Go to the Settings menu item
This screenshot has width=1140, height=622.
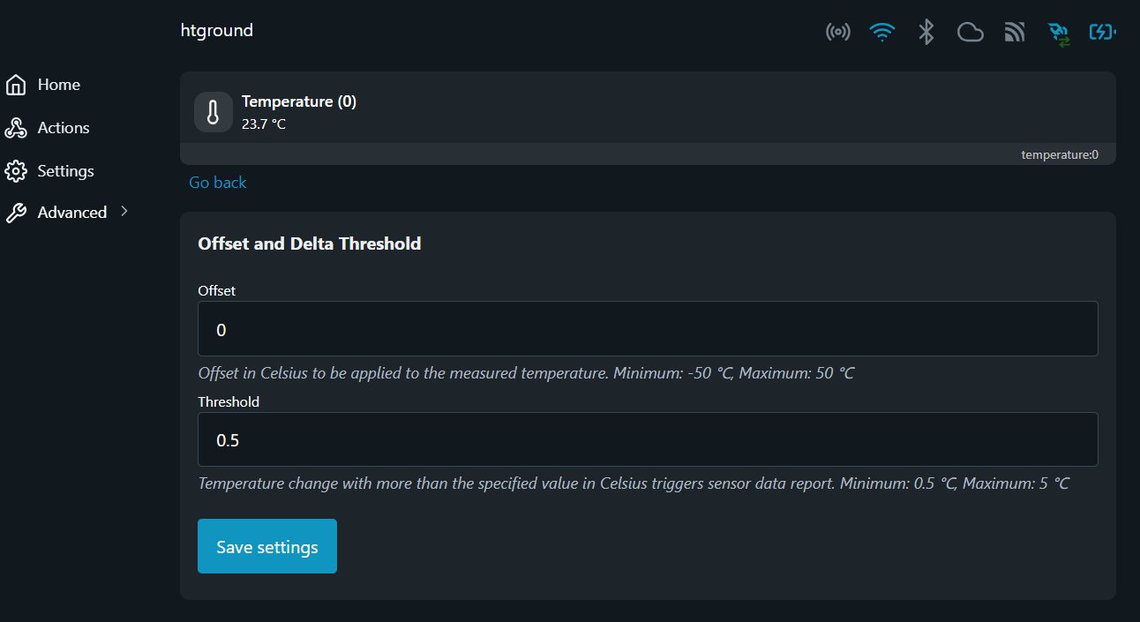(x=65, y=171)
